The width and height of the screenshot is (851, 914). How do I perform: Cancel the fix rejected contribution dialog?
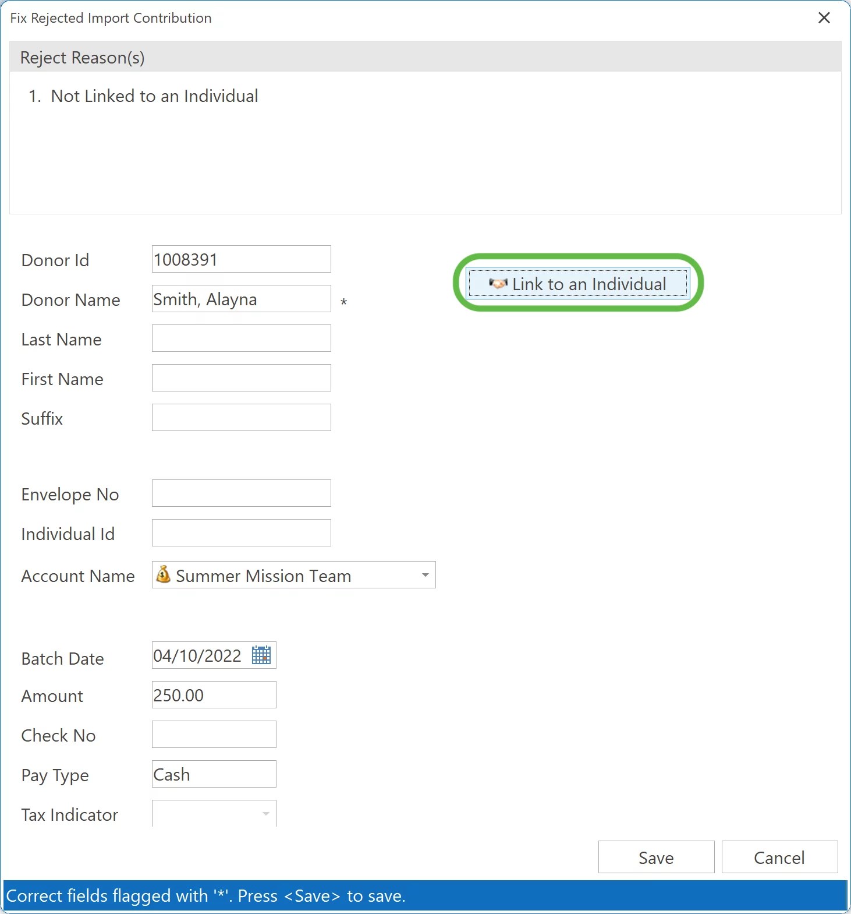pyautogui.click(x=779, y=857)
